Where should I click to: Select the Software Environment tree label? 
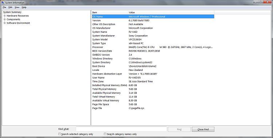tap(18, 23)
